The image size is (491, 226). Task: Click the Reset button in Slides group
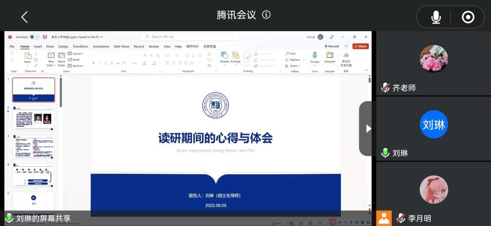pyautogui.click(x=74, y=59)
